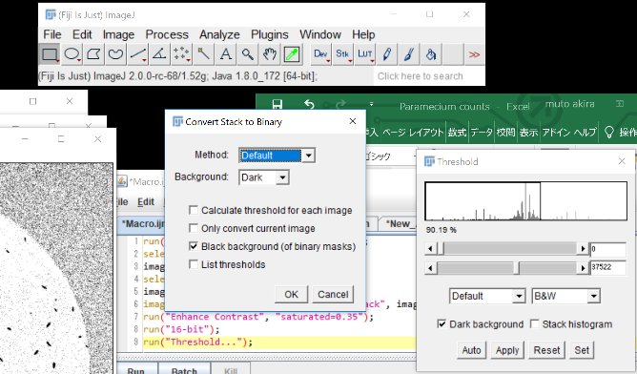Screen dimensions: 637x374
Task: Uncheck Black background (of binary masks)
Action: (x=194, y=246)
